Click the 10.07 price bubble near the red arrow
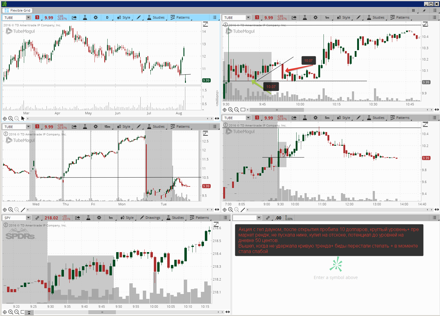Image resolution: width=440 pixels, height=316 pixels. pyautogui.click(x=309, y=61)
